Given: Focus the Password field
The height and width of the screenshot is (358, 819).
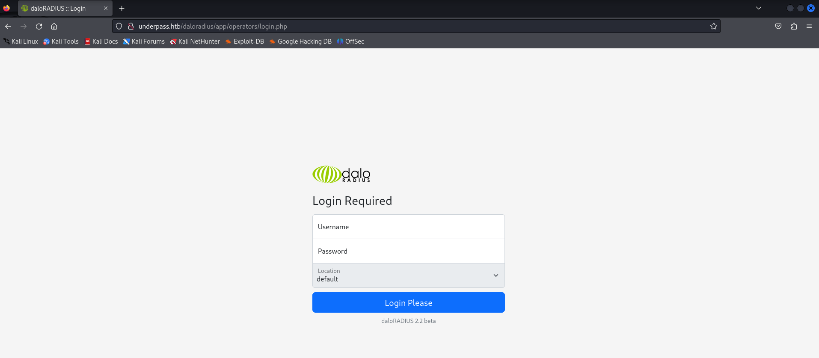Looking at the screenshot, I should pos(409,251).
